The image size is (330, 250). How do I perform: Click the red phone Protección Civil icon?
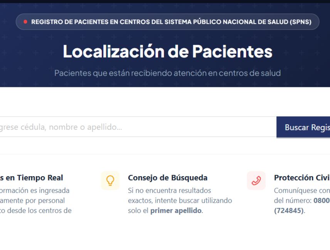[x=256, y=180]
